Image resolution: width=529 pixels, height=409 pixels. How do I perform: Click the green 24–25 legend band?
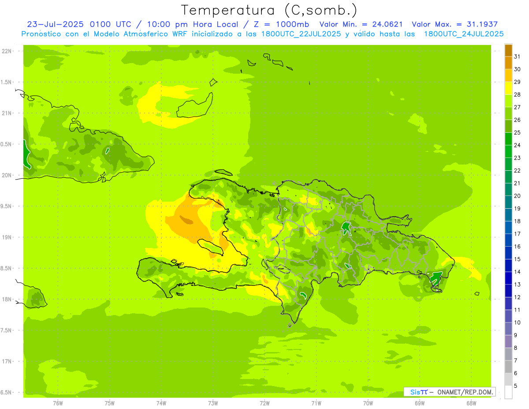pos(508,139)
